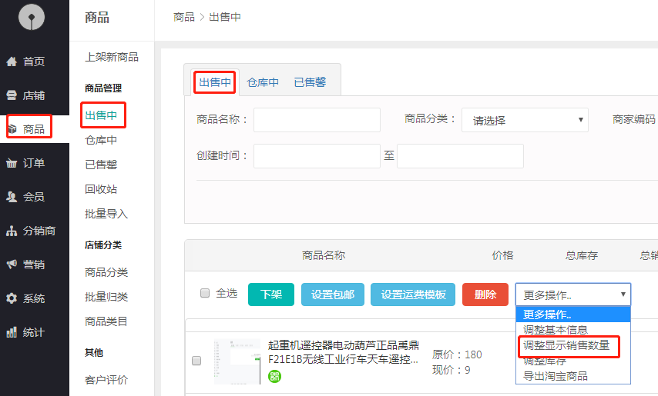This screenshot has height=396, width=658.
Task: Tick the 全选 select-all checkbox
Action: coord(205,293)
